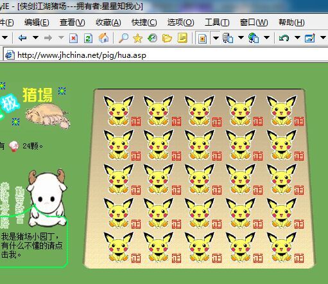Open the 选项(O) menu
The height and width of the screenshot is (284, 328).
[x=180, y=22]
